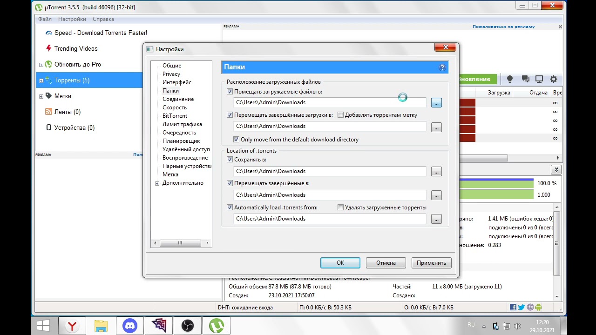The image size is (596, 335).
Task: Expand Метки tree node
Action: pos(41,96)
